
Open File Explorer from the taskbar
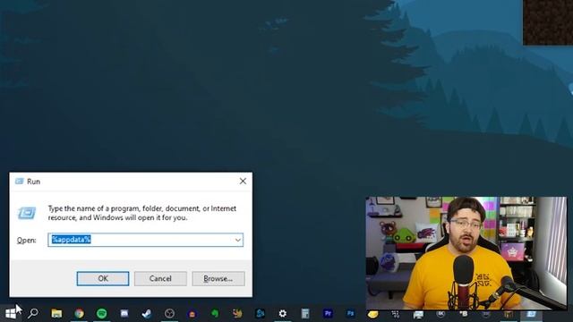pyautogui.click(x=56, y=313)
